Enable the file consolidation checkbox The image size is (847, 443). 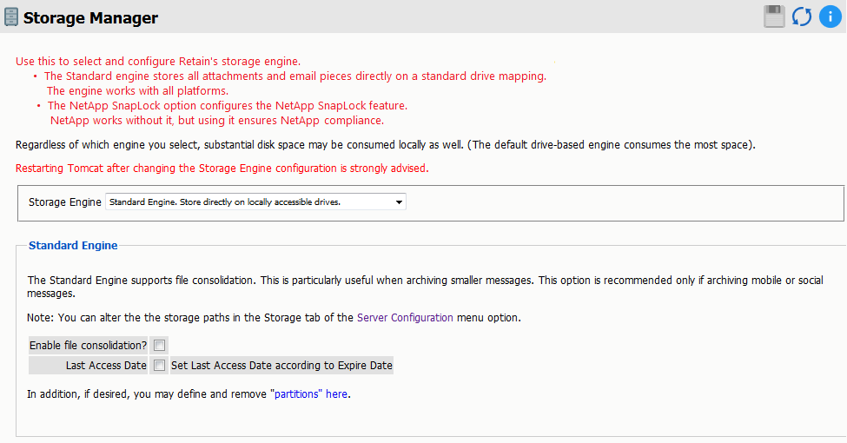pyautogui.click(x=160, y=346)
